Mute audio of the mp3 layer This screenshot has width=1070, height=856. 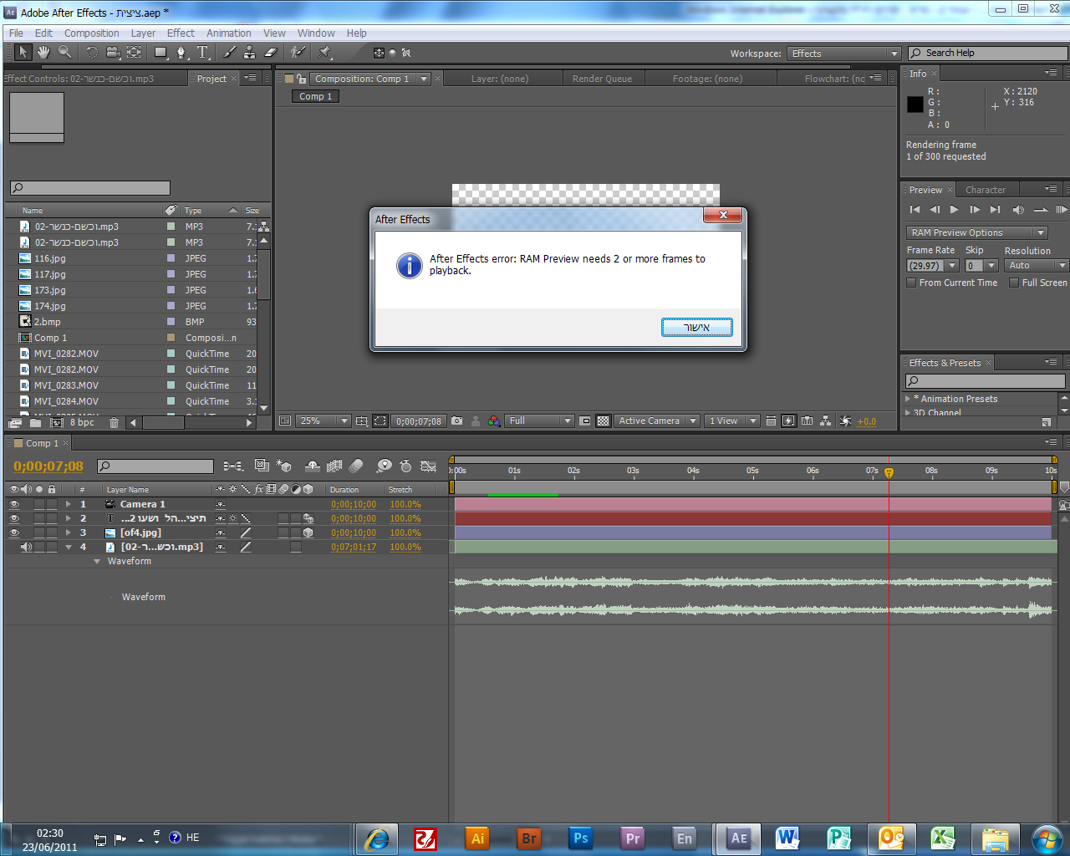pyautogui.click(x=26, y=548)
